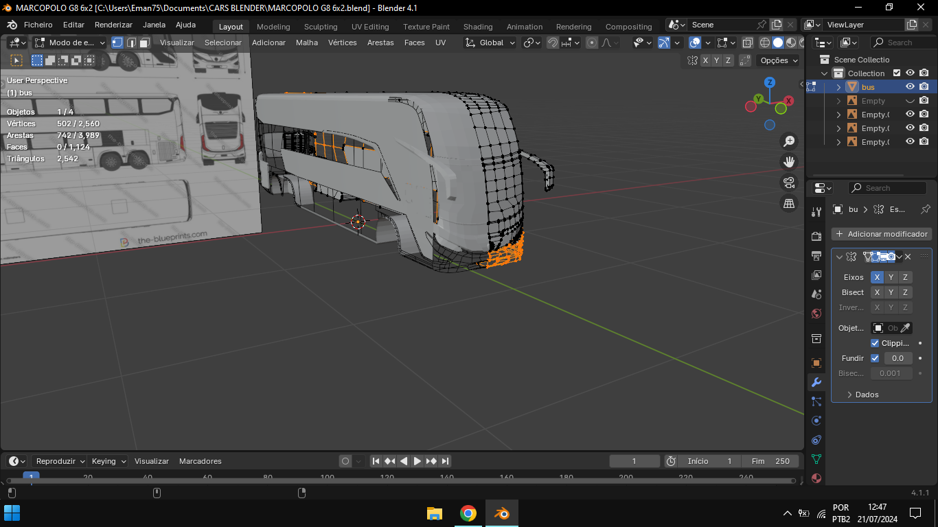This screenshot has width=938, height=527.
Task: Open the Object Constraints properties tab
Action: pos(816,440)
